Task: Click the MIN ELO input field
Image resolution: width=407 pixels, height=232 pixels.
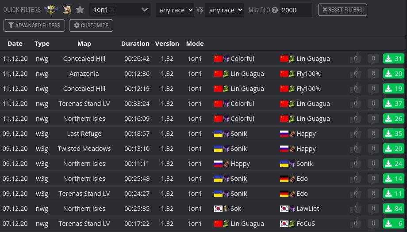Action: click(x=296, y=10)
